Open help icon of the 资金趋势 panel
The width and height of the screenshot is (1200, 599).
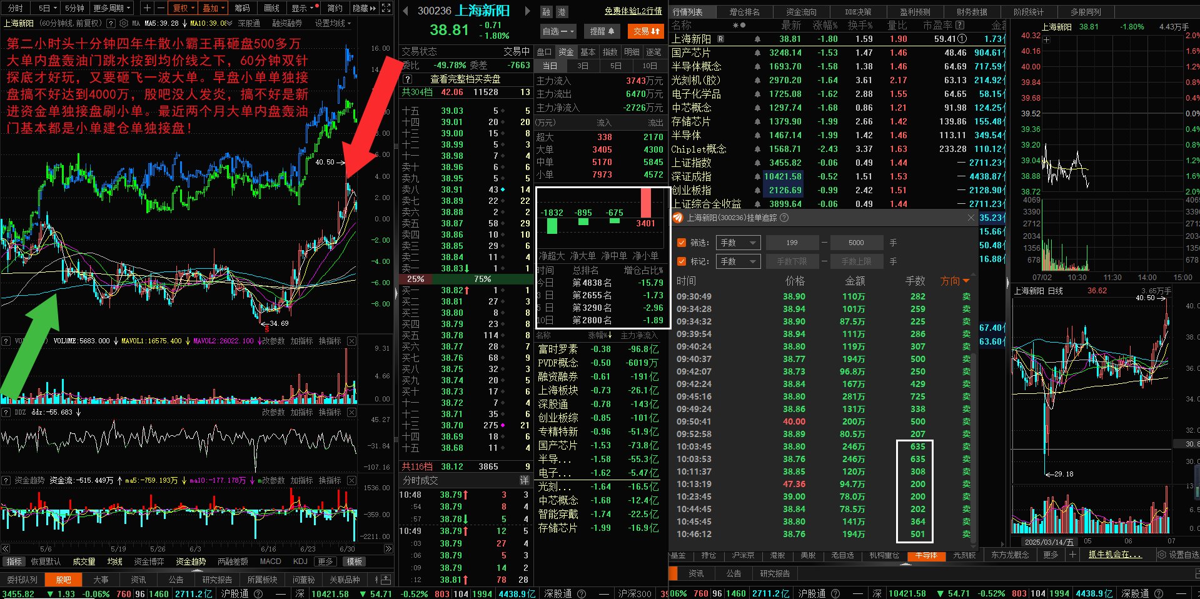6,480
